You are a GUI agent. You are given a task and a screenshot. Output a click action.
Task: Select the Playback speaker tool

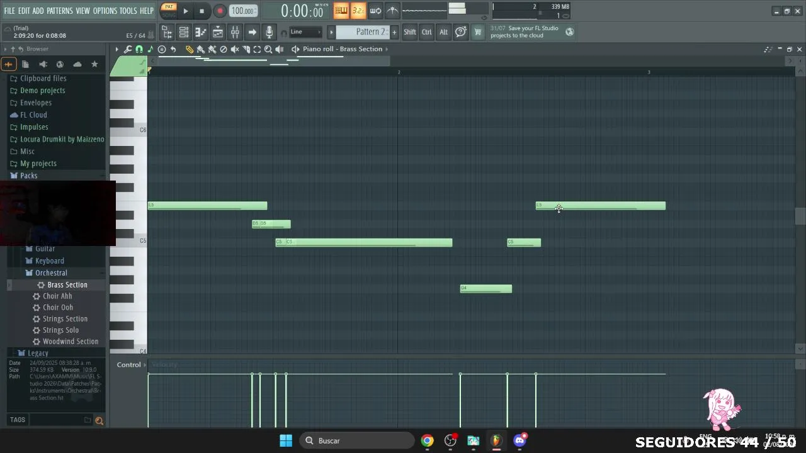pos(280,49)
